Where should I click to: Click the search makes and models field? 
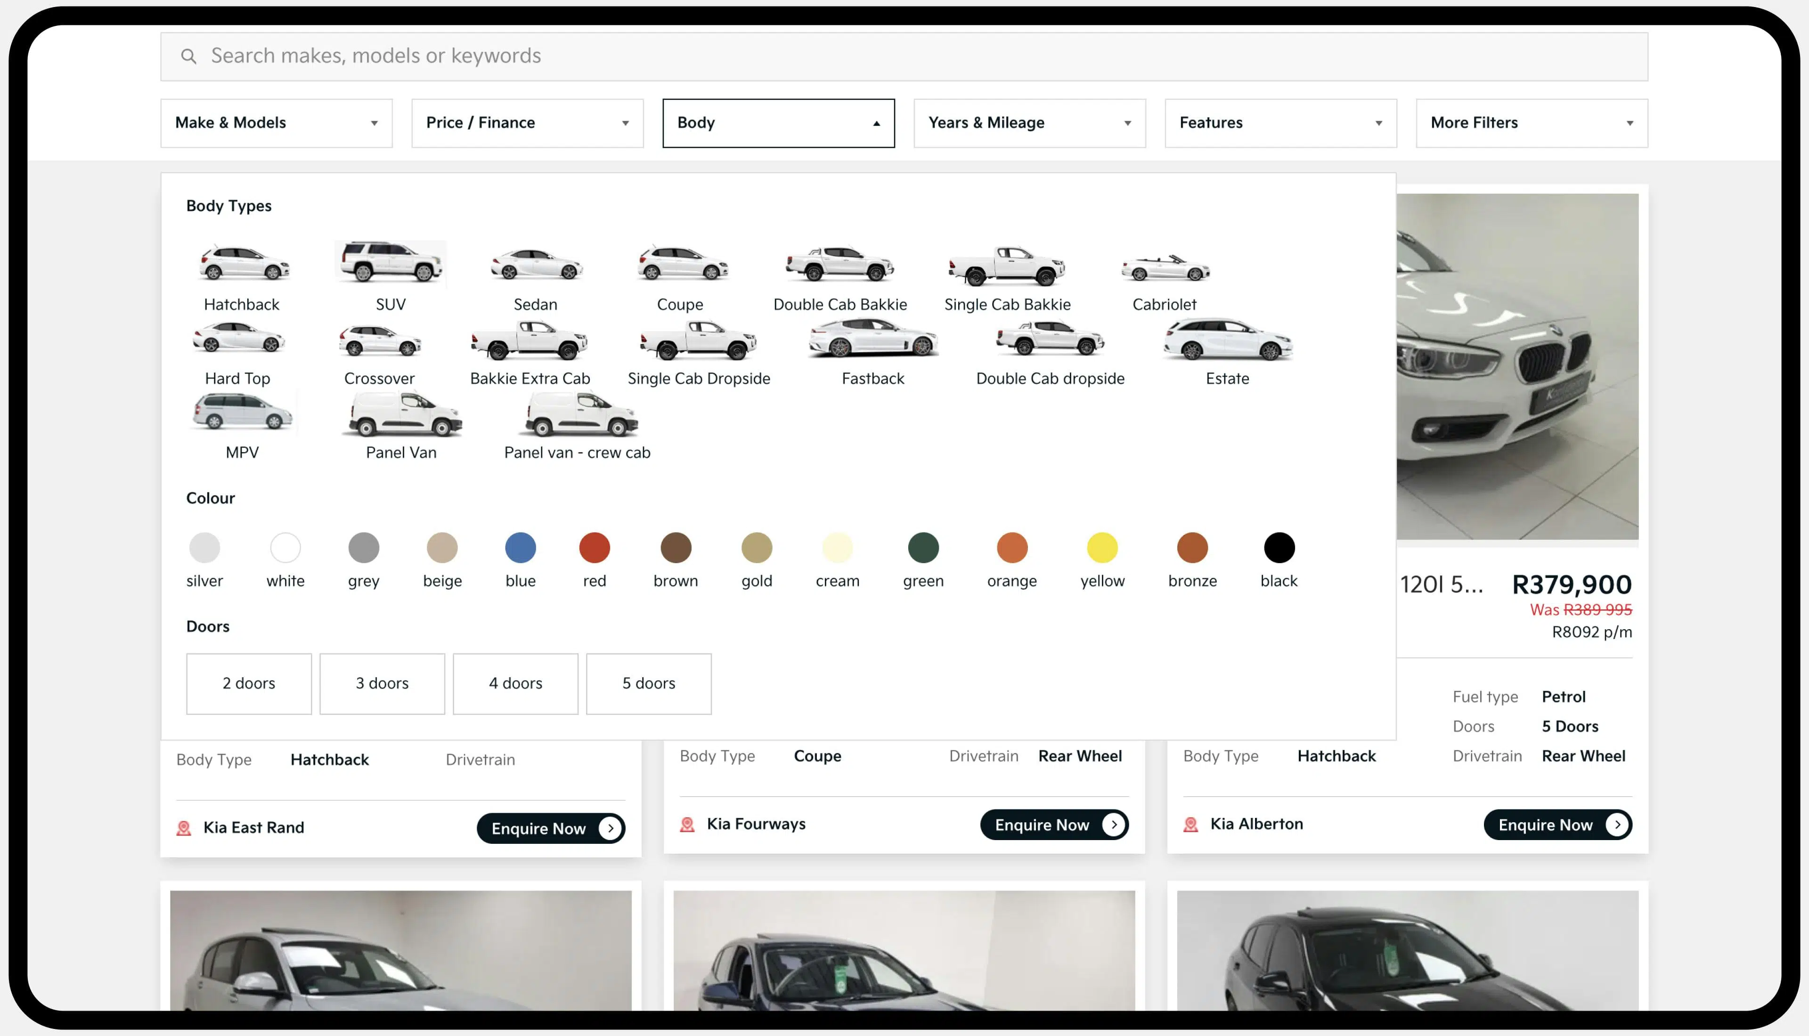[x=904, y=56]
